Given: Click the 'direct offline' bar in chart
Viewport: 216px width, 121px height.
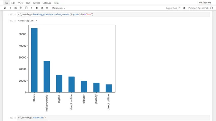Looking at the screenshot, I should tap(109, 88).
